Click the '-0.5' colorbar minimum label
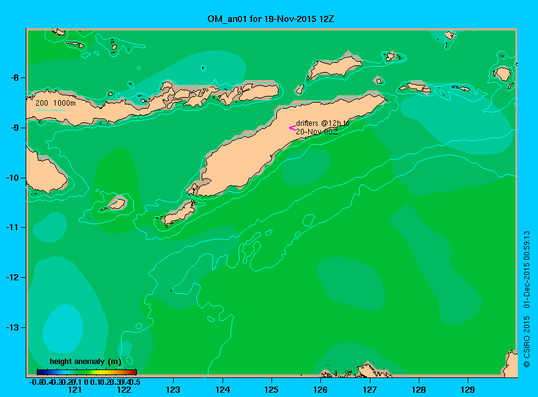Screen dimensions: 538x397 coord(35,382)
